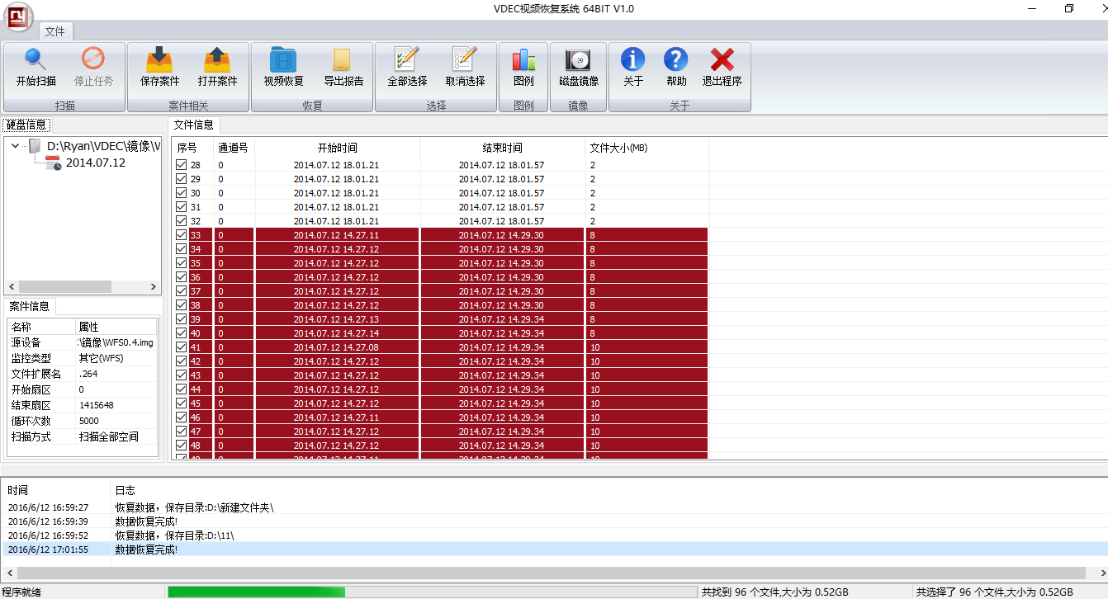1108x599 pixels.
Task: Select the 案件信息 tab
Action: pos(29,306)
